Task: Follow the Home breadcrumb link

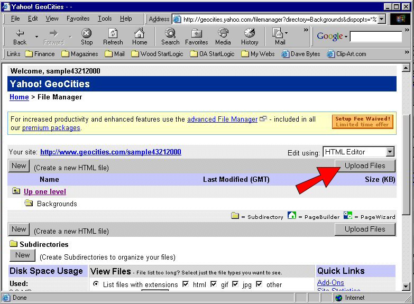Action: 19,97
